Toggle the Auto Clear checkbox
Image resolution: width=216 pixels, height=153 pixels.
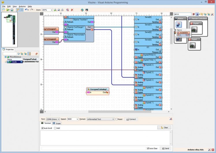click(x=148, y=148)
